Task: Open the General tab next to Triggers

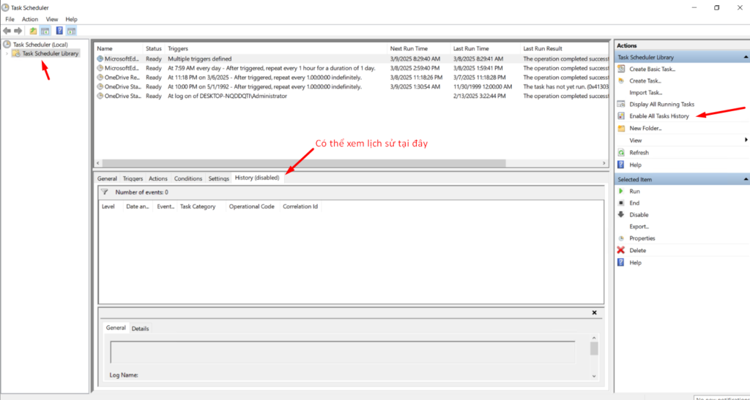Action: (x=107, y=178)
